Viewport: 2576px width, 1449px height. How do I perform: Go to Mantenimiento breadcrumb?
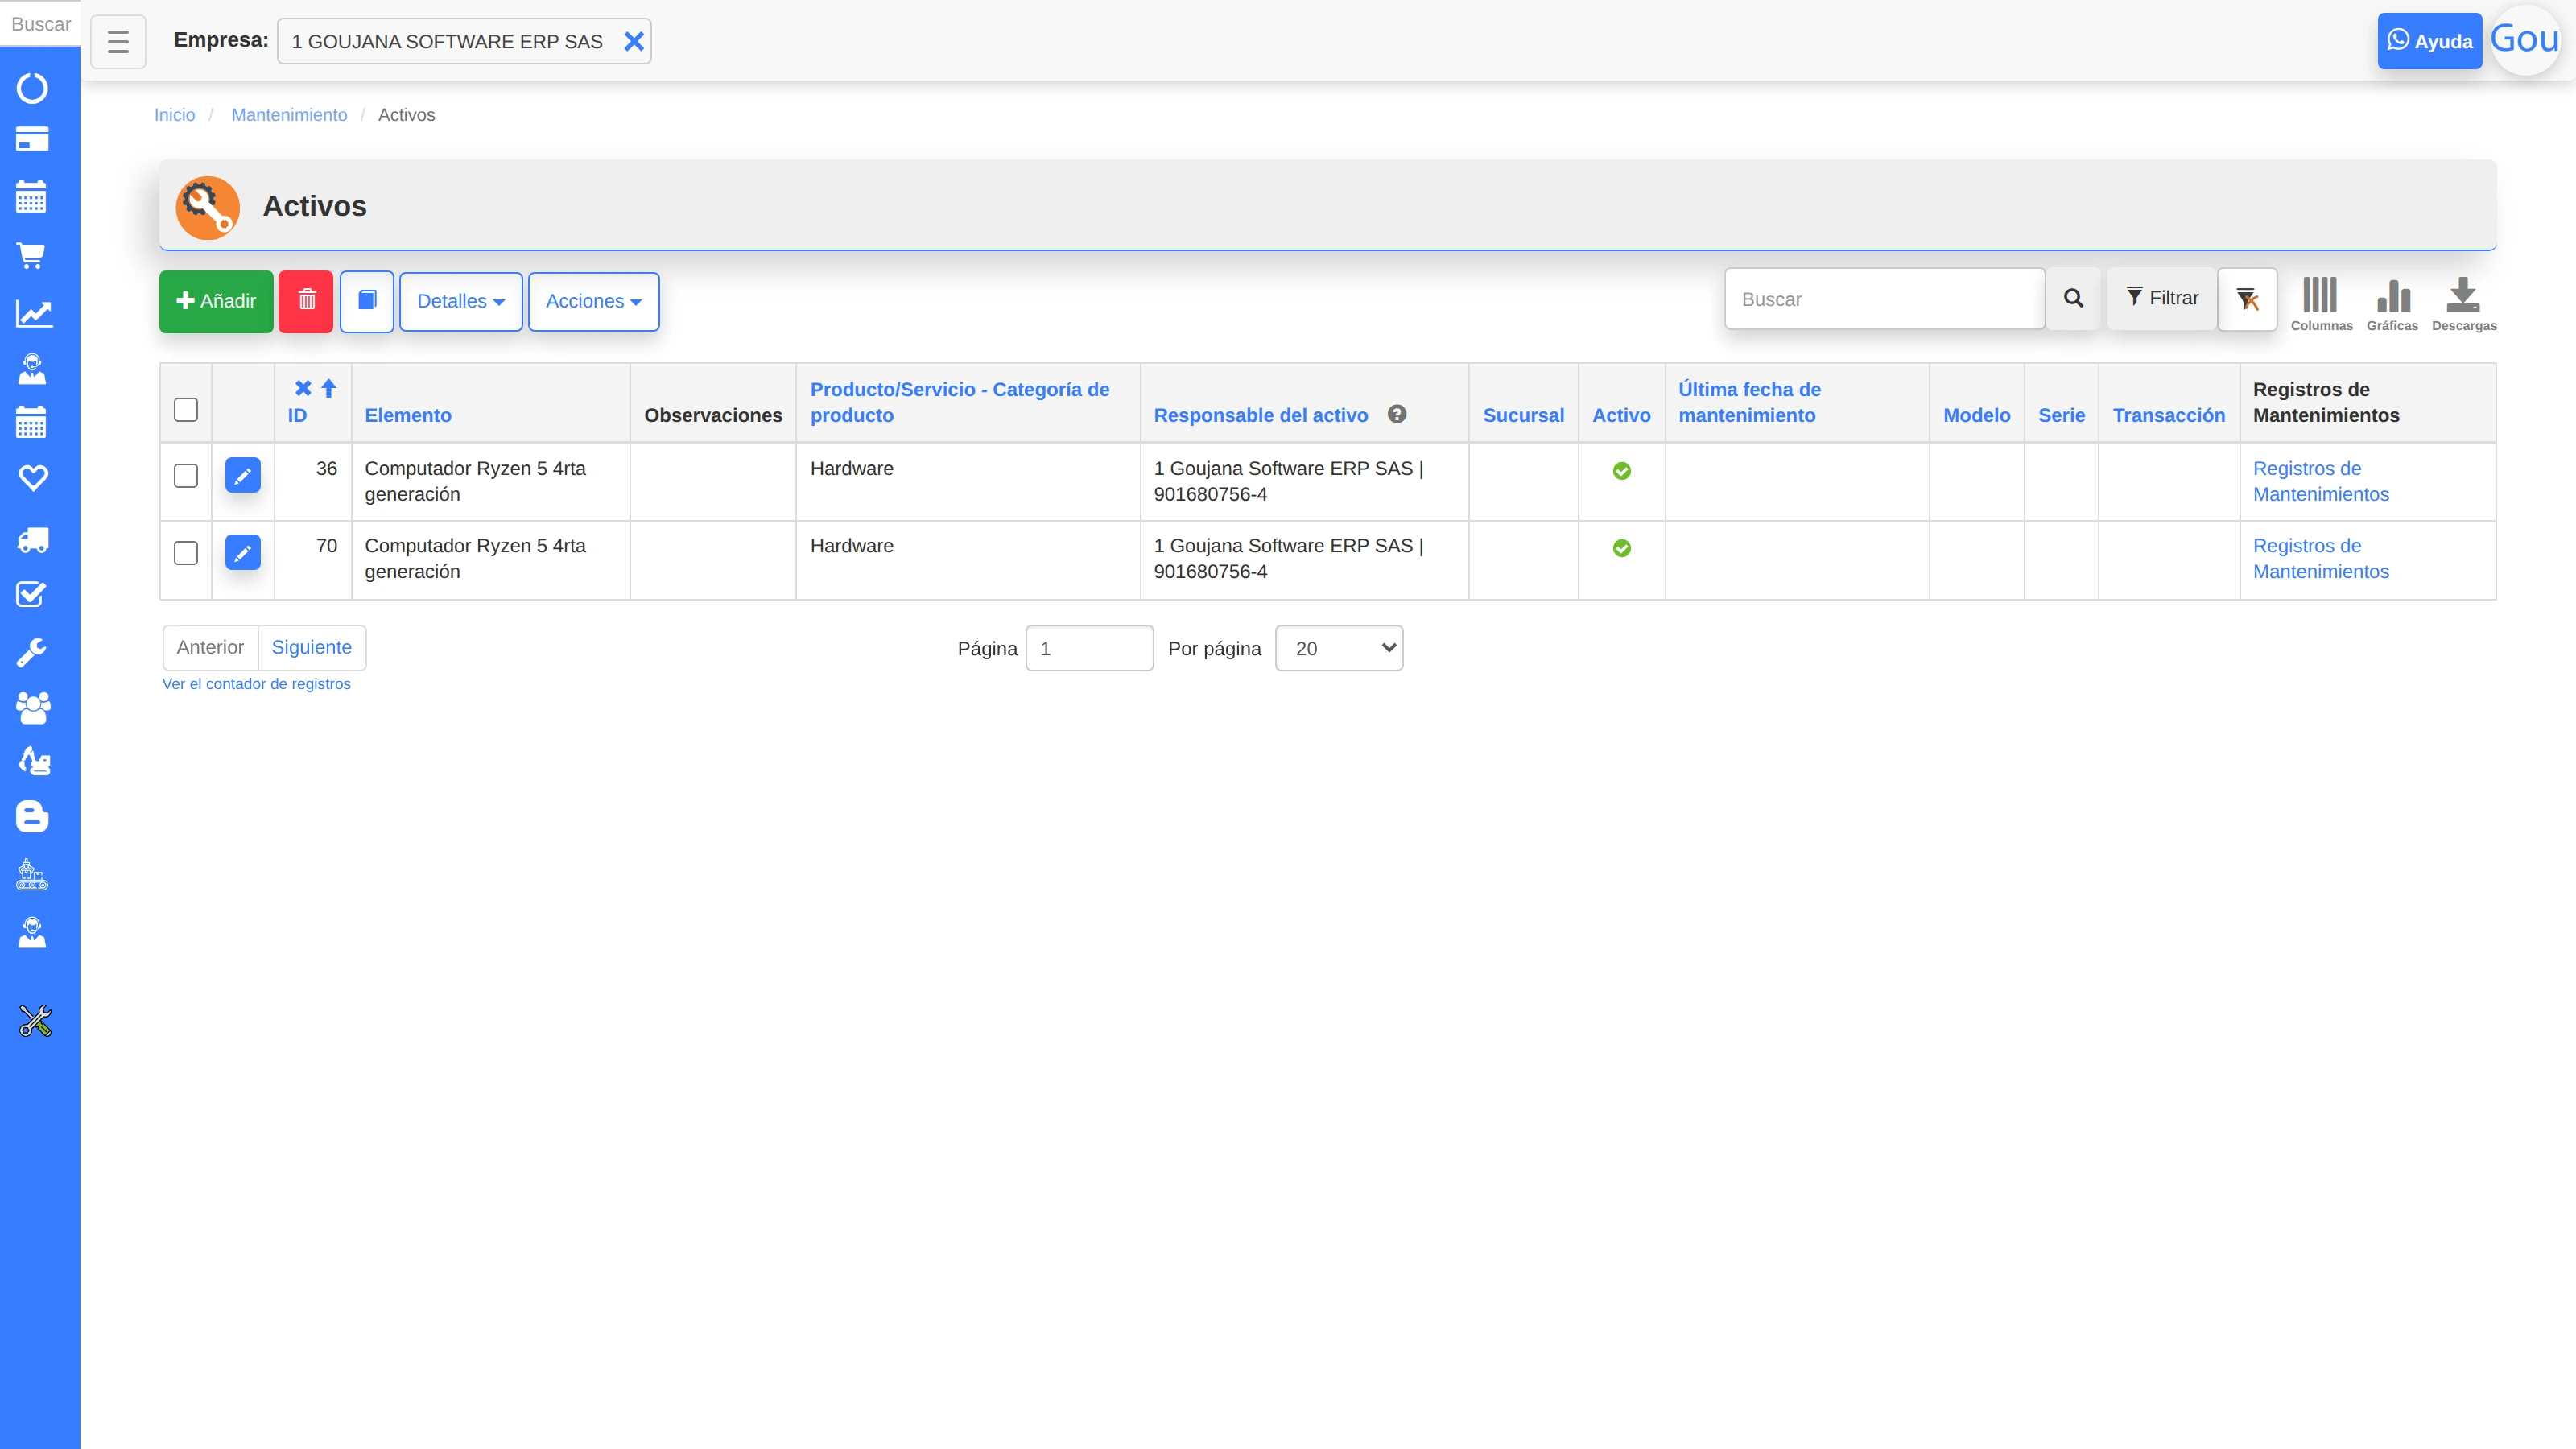pos(289,115)
